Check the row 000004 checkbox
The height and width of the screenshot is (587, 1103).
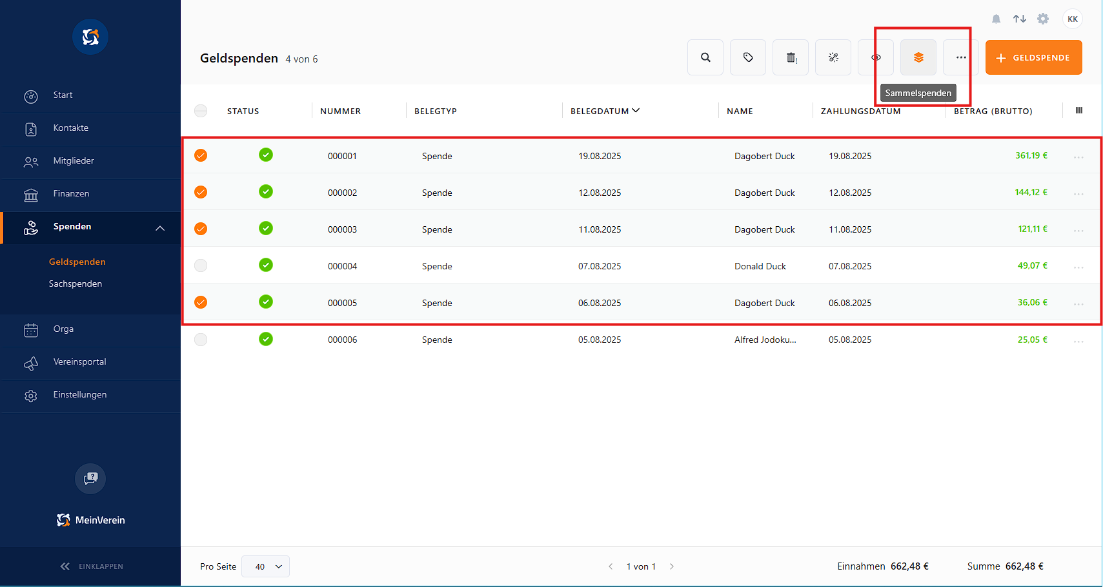point(201,265)
